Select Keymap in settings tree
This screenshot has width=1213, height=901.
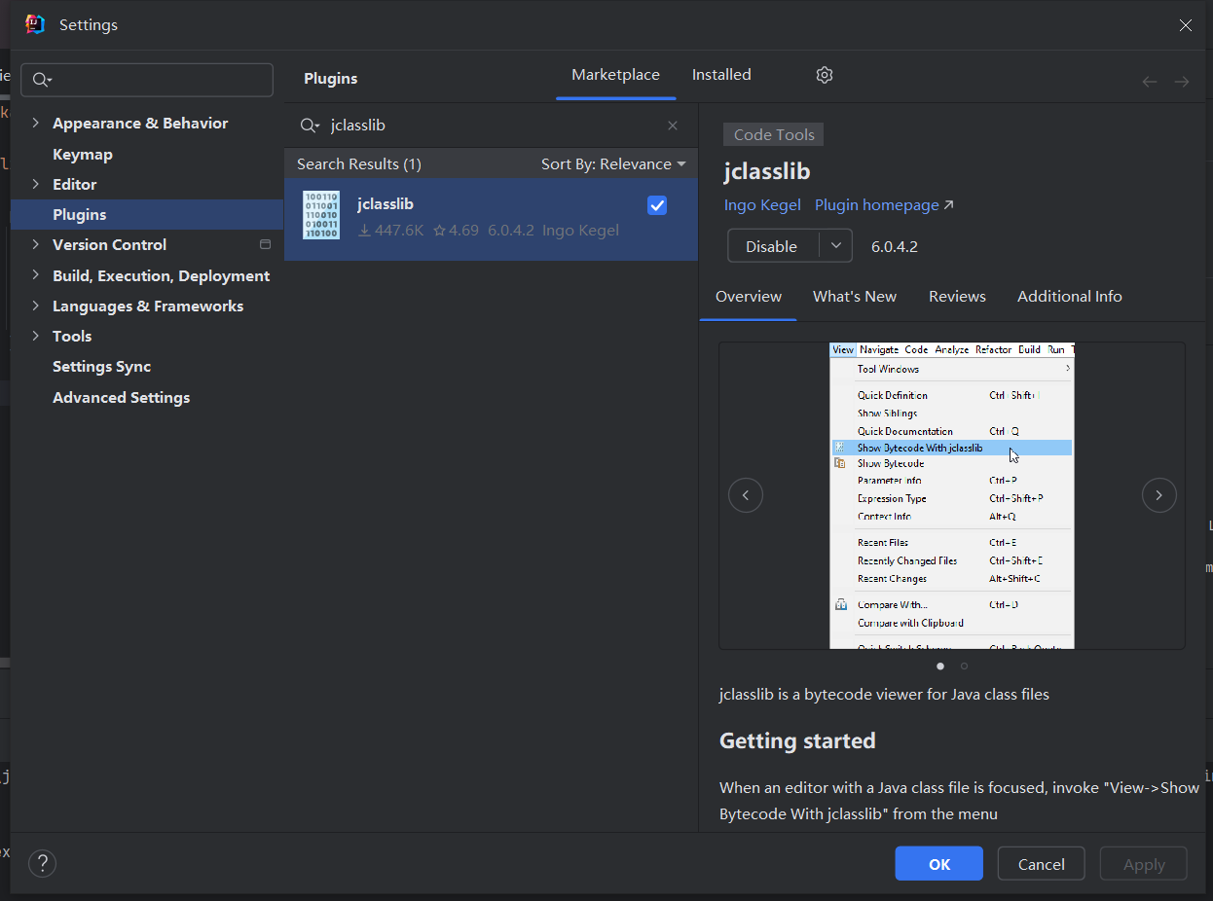(83, 154)
